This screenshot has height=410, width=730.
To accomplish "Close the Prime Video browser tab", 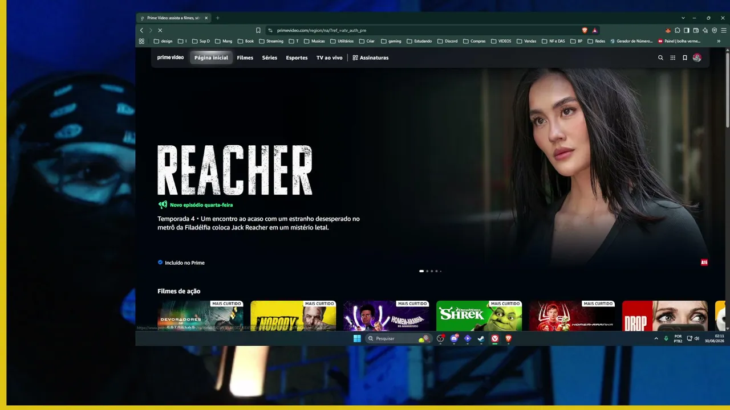I will click(206, 18).
